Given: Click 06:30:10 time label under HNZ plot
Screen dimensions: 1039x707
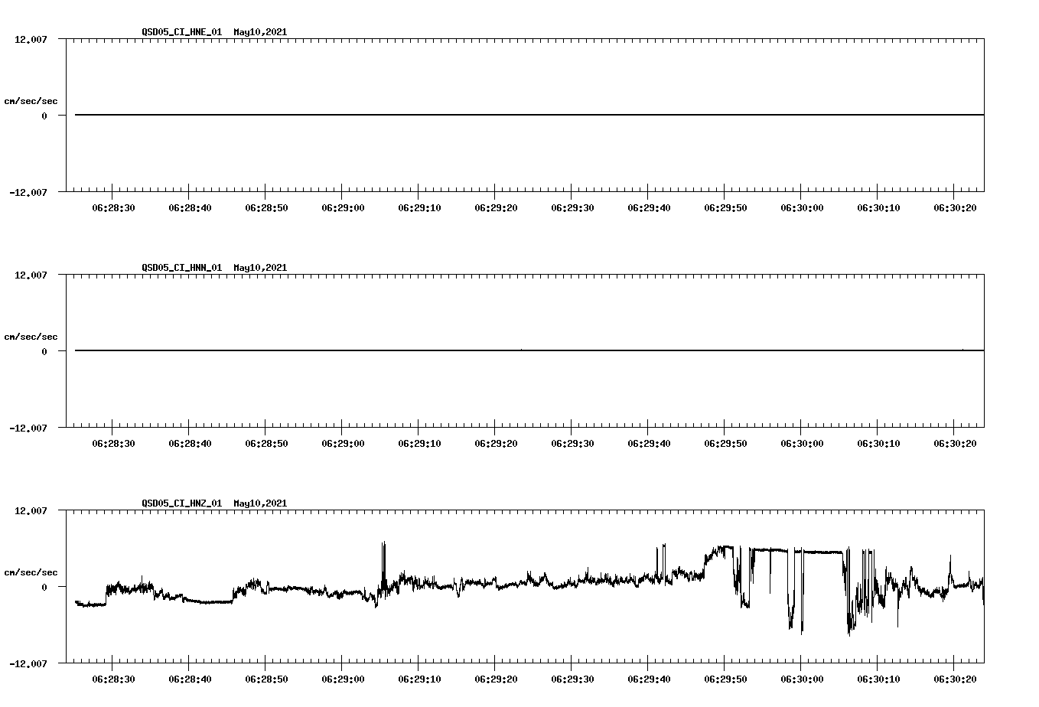Looking at the screenshot, I should click(878, 679).
